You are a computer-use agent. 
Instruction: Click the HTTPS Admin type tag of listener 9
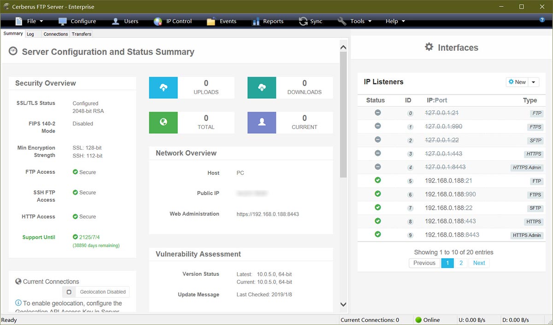[x=527, y=236]
